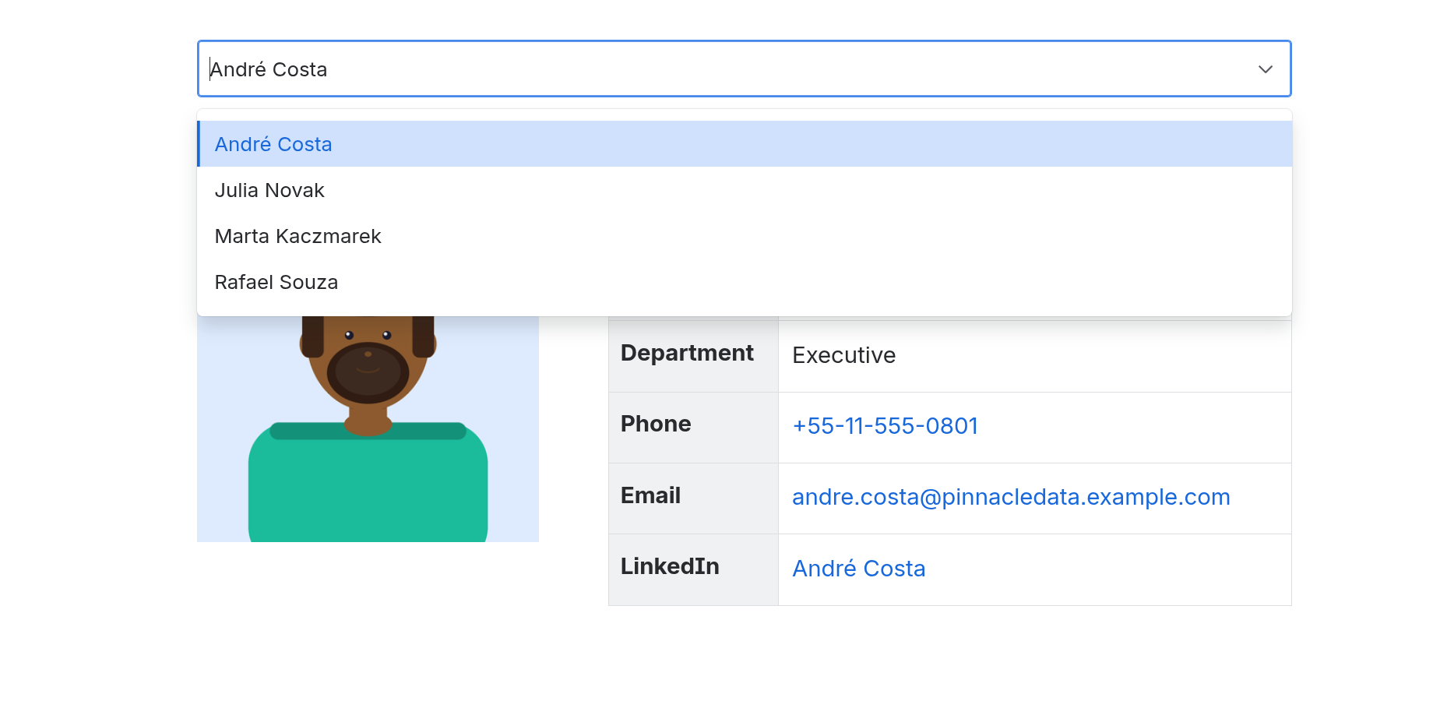The image size is (1433, 701).
Task: Click the Email row header
Action: pos(650,495)
